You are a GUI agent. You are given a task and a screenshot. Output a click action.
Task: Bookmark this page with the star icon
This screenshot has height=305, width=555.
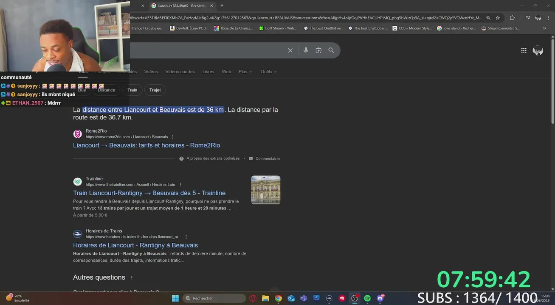click(x=498, y=18)
